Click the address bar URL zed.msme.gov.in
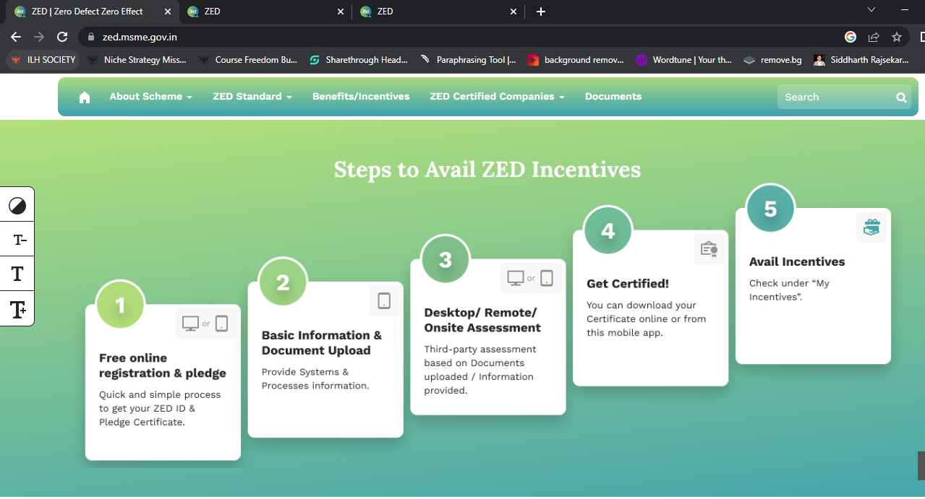925x499 pixels. click(140, 37)
